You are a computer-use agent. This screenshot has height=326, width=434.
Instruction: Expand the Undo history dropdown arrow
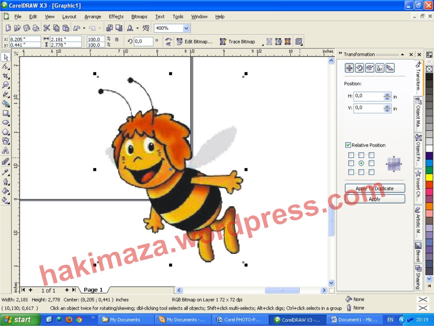point(84,28)
